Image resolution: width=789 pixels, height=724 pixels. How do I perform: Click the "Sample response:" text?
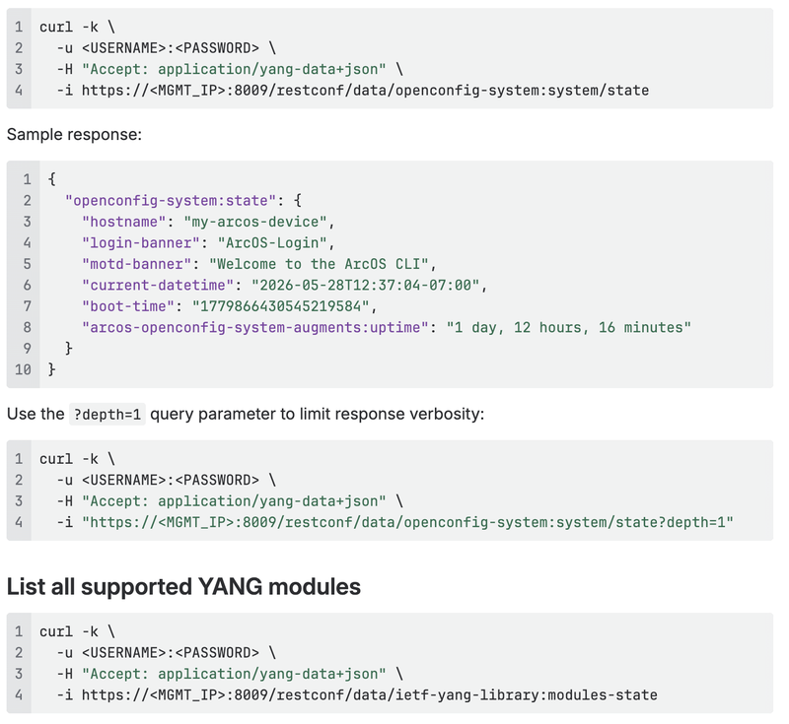(75, 135)
